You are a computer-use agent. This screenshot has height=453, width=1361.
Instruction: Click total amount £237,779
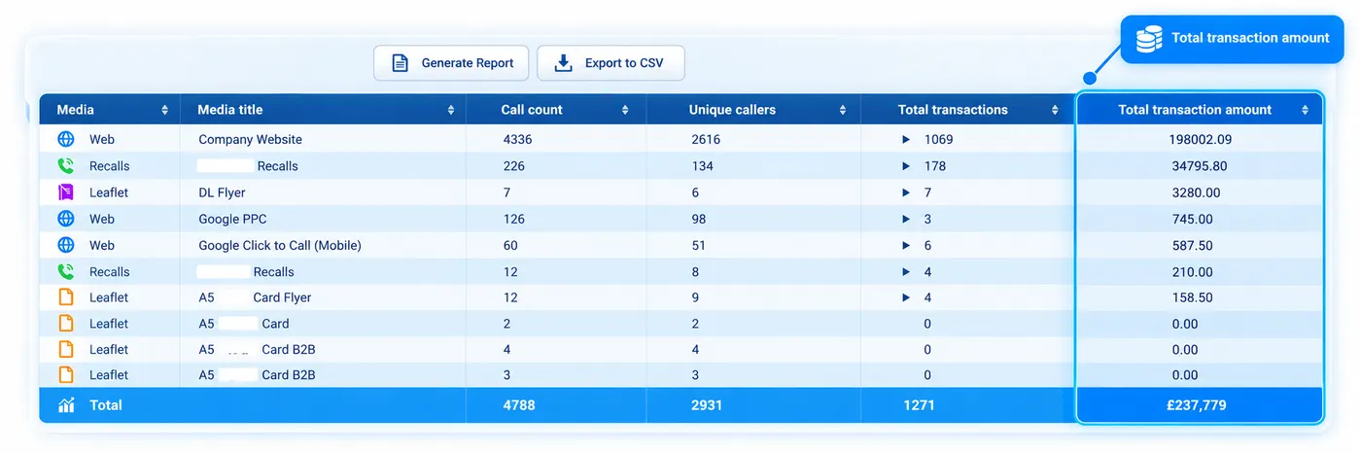[x=1196, y=405]
